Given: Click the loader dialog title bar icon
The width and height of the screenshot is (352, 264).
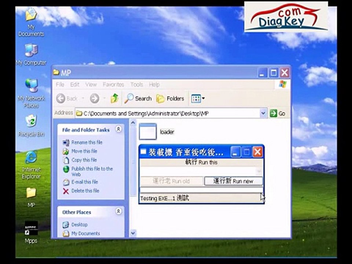Looking at the screenshot, I should [143, 152].
